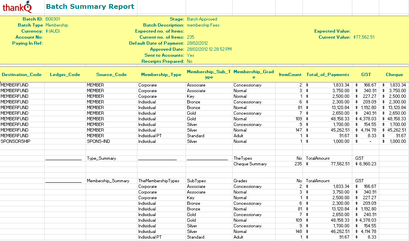Select the "Batch Summary Report" title
Viewport: 409px width, 241px height.
tap(90, 6)
